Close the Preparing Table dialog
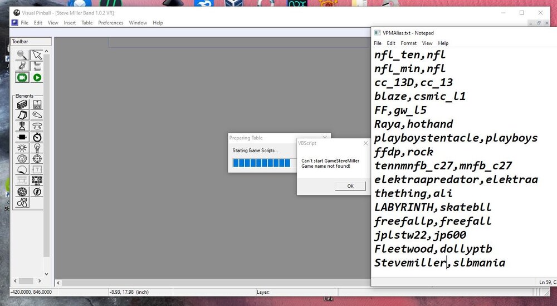Viewport: 557px width, 306px height. 325,137
